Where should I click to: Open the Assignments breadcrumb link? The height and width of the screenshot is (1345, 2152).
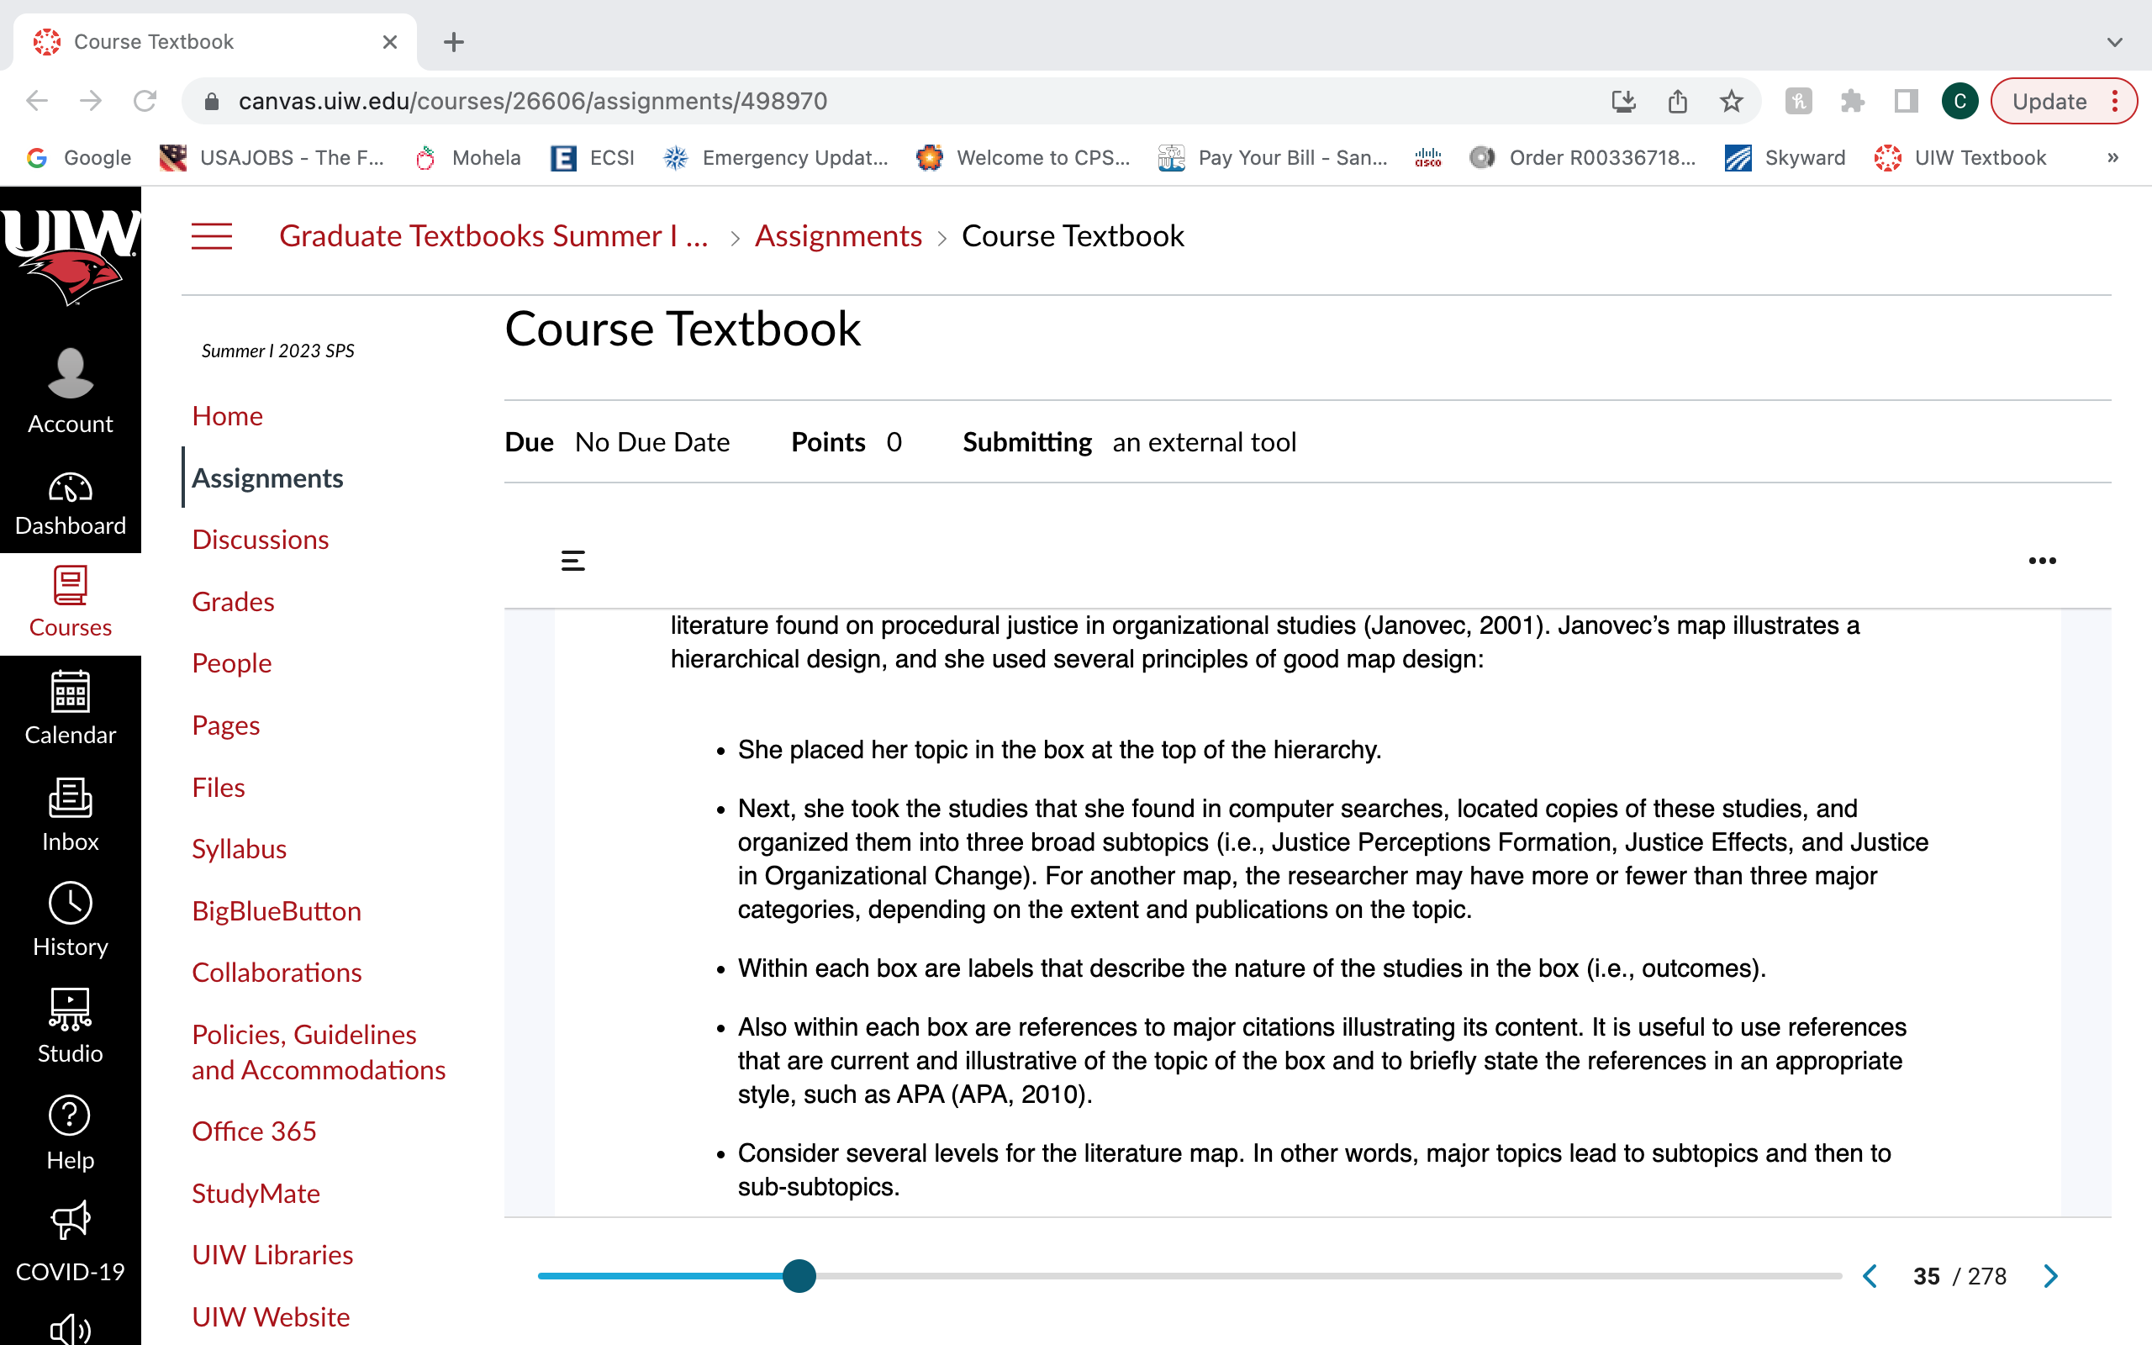(x=837, y=235)
